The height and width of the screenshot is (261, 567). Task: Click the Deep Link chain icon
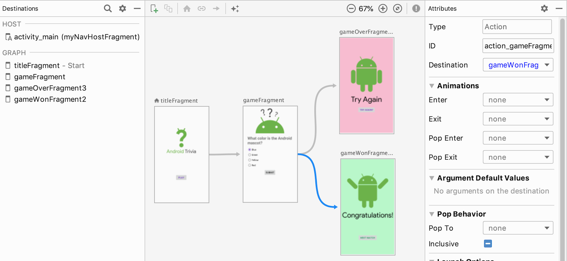point(202,8)
